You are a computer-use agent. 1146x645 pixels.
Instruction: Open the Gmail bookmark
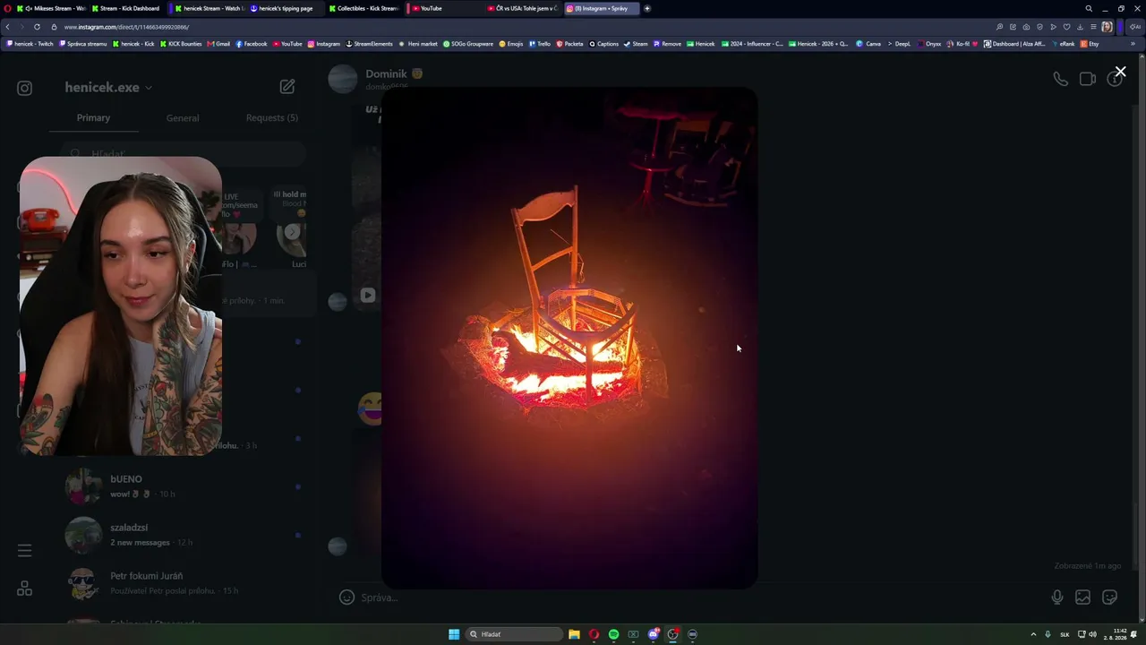point(219,44)
